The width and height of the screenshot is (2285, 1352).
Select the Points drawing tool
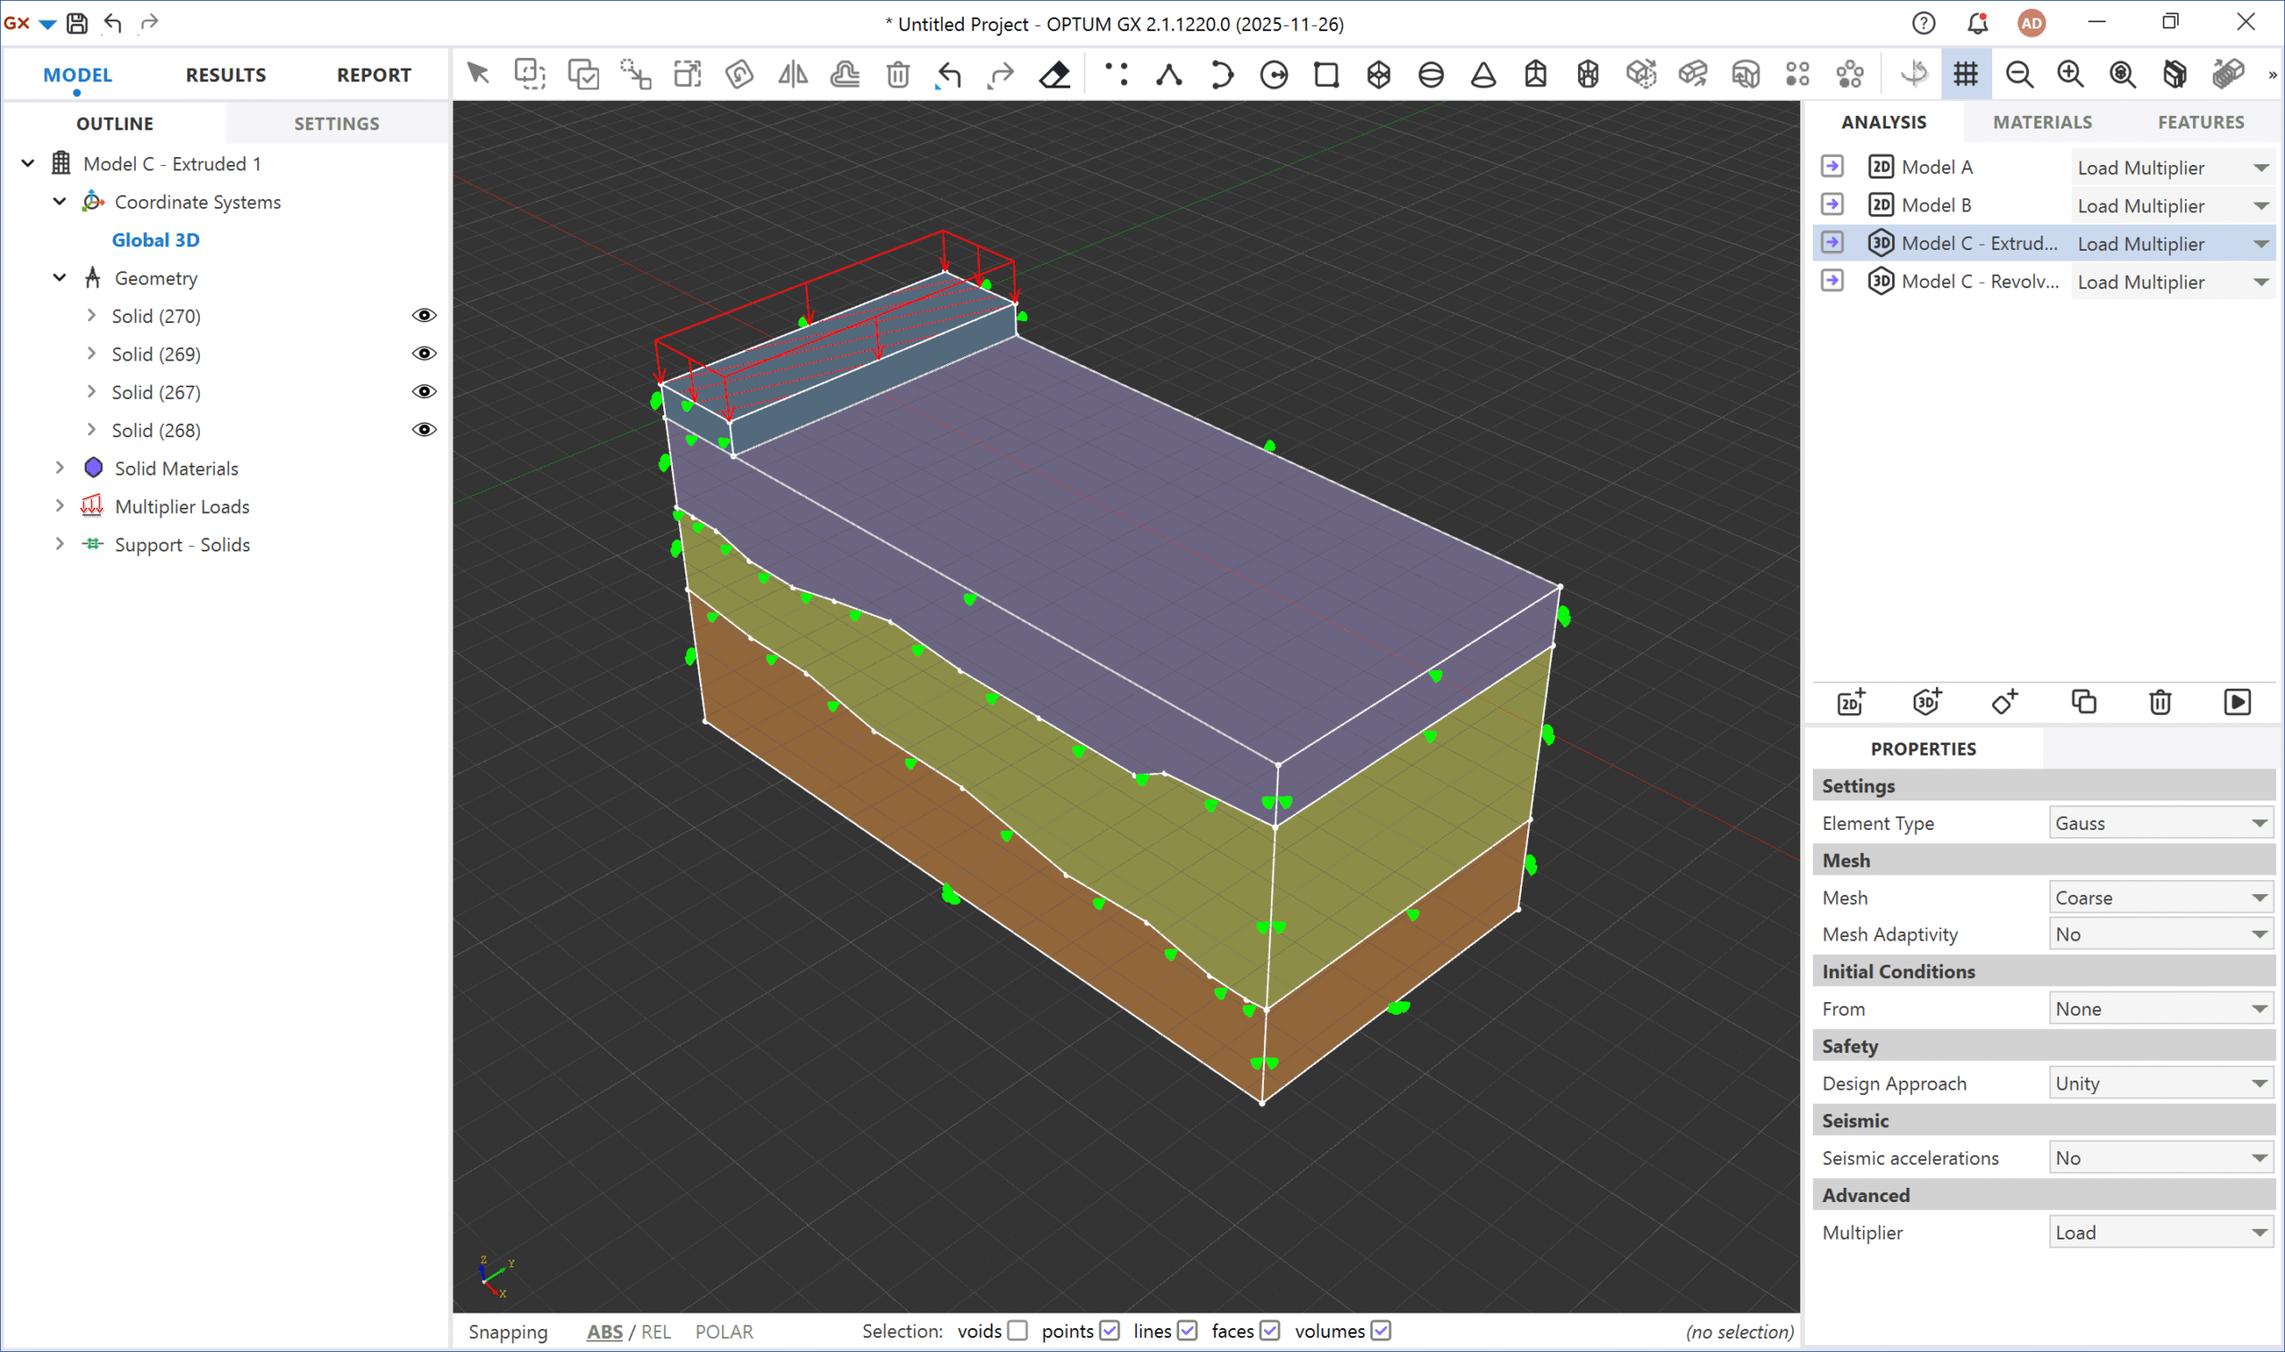1116,74
